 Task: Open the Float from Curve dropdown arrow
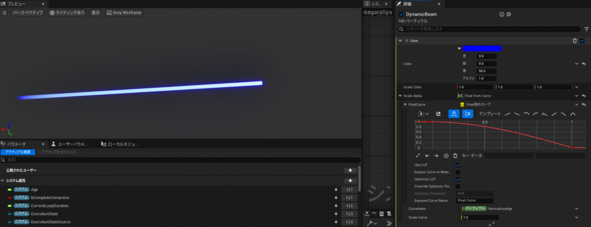pos(577,96)
